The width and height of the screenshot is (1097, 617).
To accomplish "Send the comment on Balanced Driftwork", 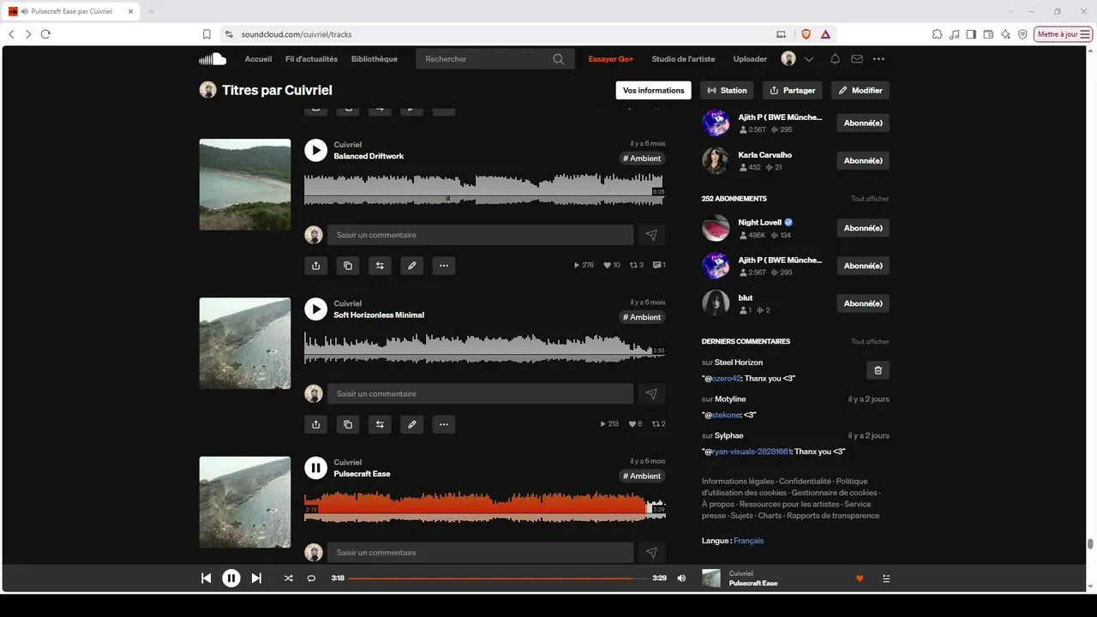I will (x=651, y=235).
